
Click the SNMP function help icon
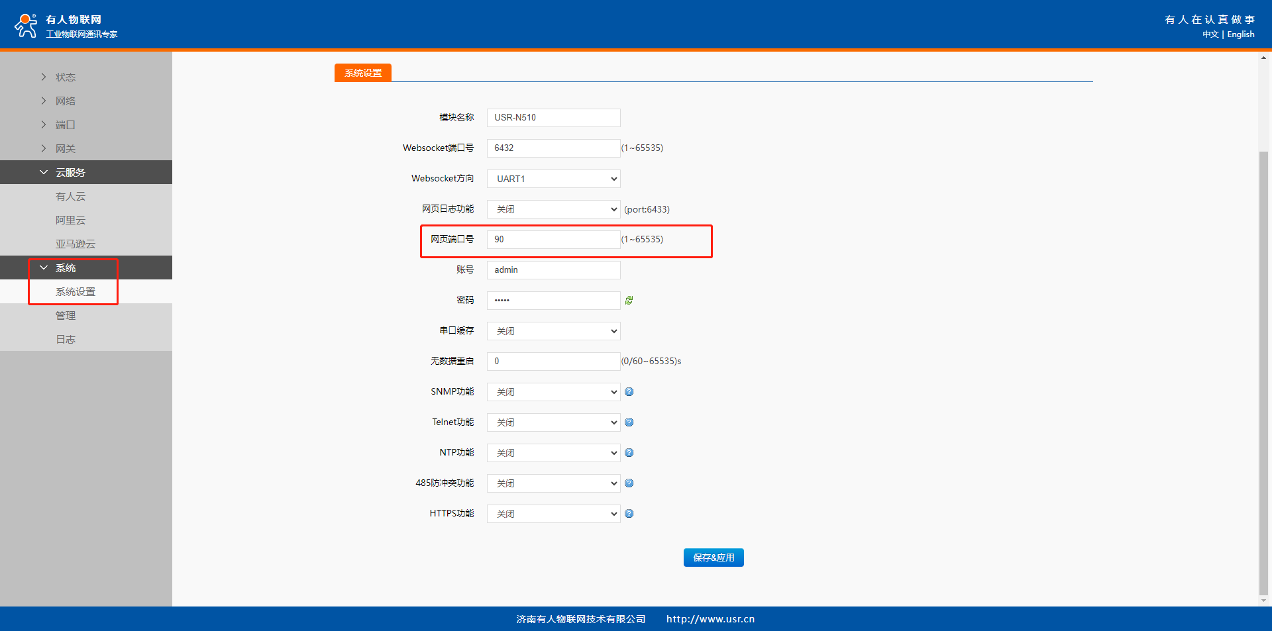pos(629,392)
